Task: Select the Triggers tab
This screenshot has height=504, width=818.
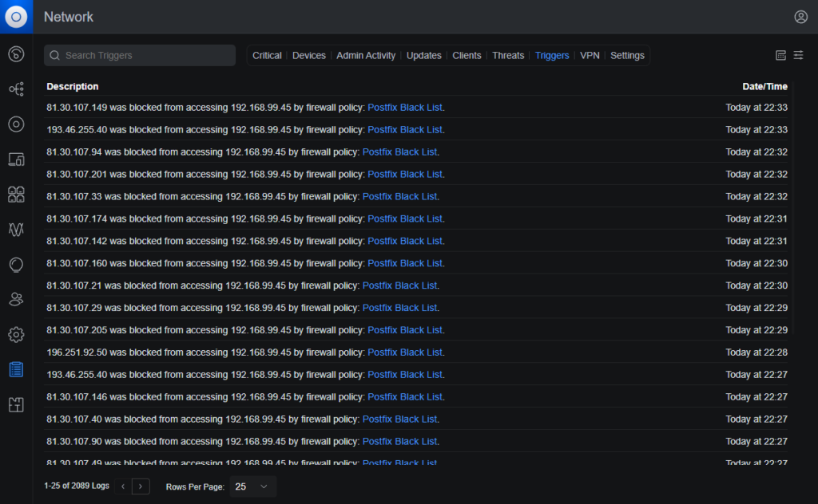Action: click(x=552, y=55)
